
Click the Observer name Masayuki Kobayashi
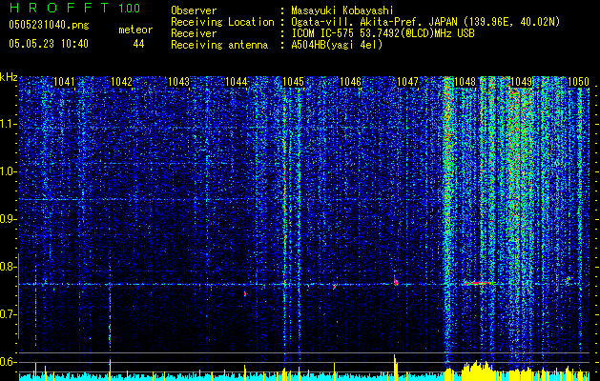tap(342, 10)
